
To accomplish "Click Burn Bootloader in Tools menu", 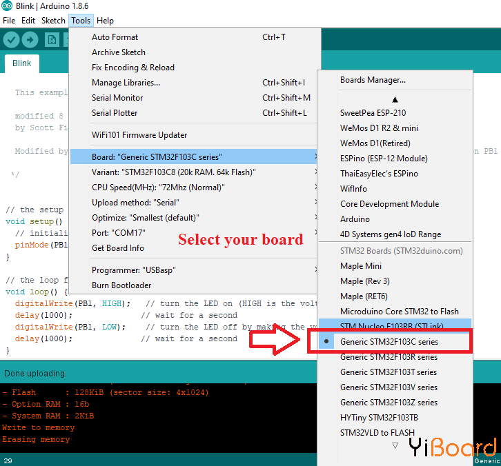I will 121,285.
